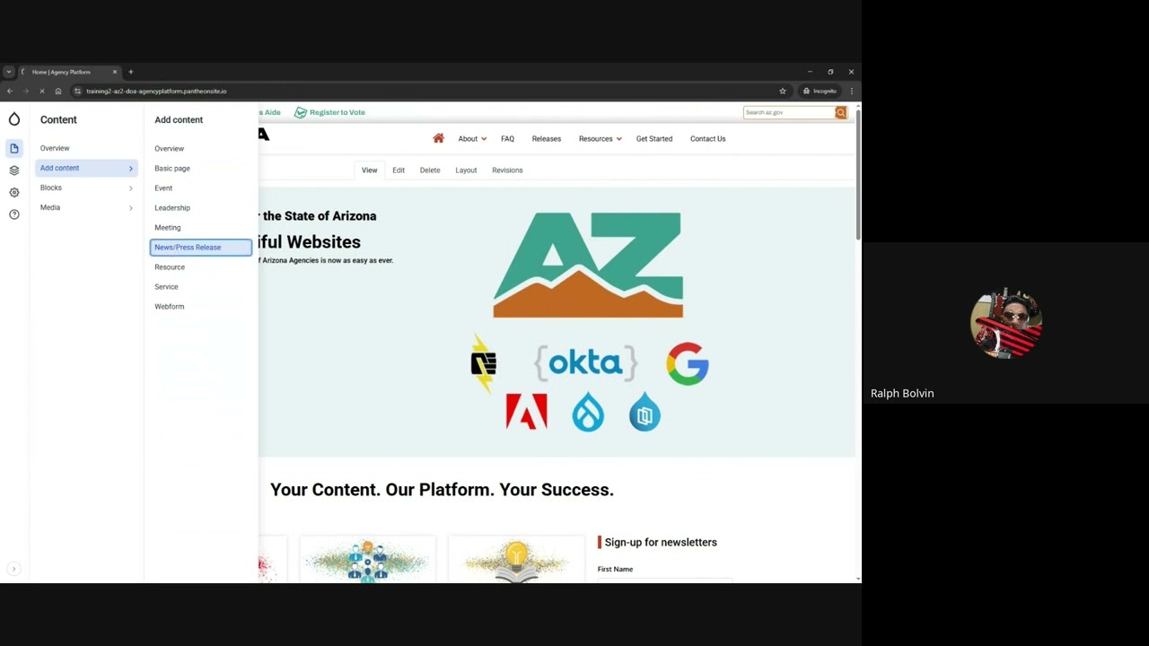
Task: Open Chrome three-dot menu
Action: [851, 91]
